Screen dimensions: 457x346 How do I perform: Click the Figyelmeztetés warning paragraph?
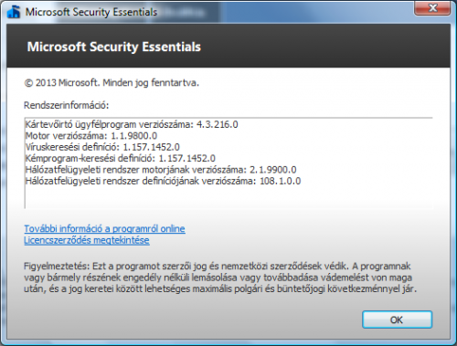(x=220, y=278)
